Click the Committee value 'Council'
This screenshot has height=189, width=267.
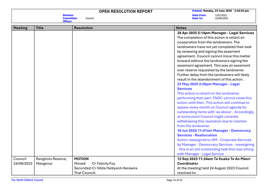click(x=90, y=18)
